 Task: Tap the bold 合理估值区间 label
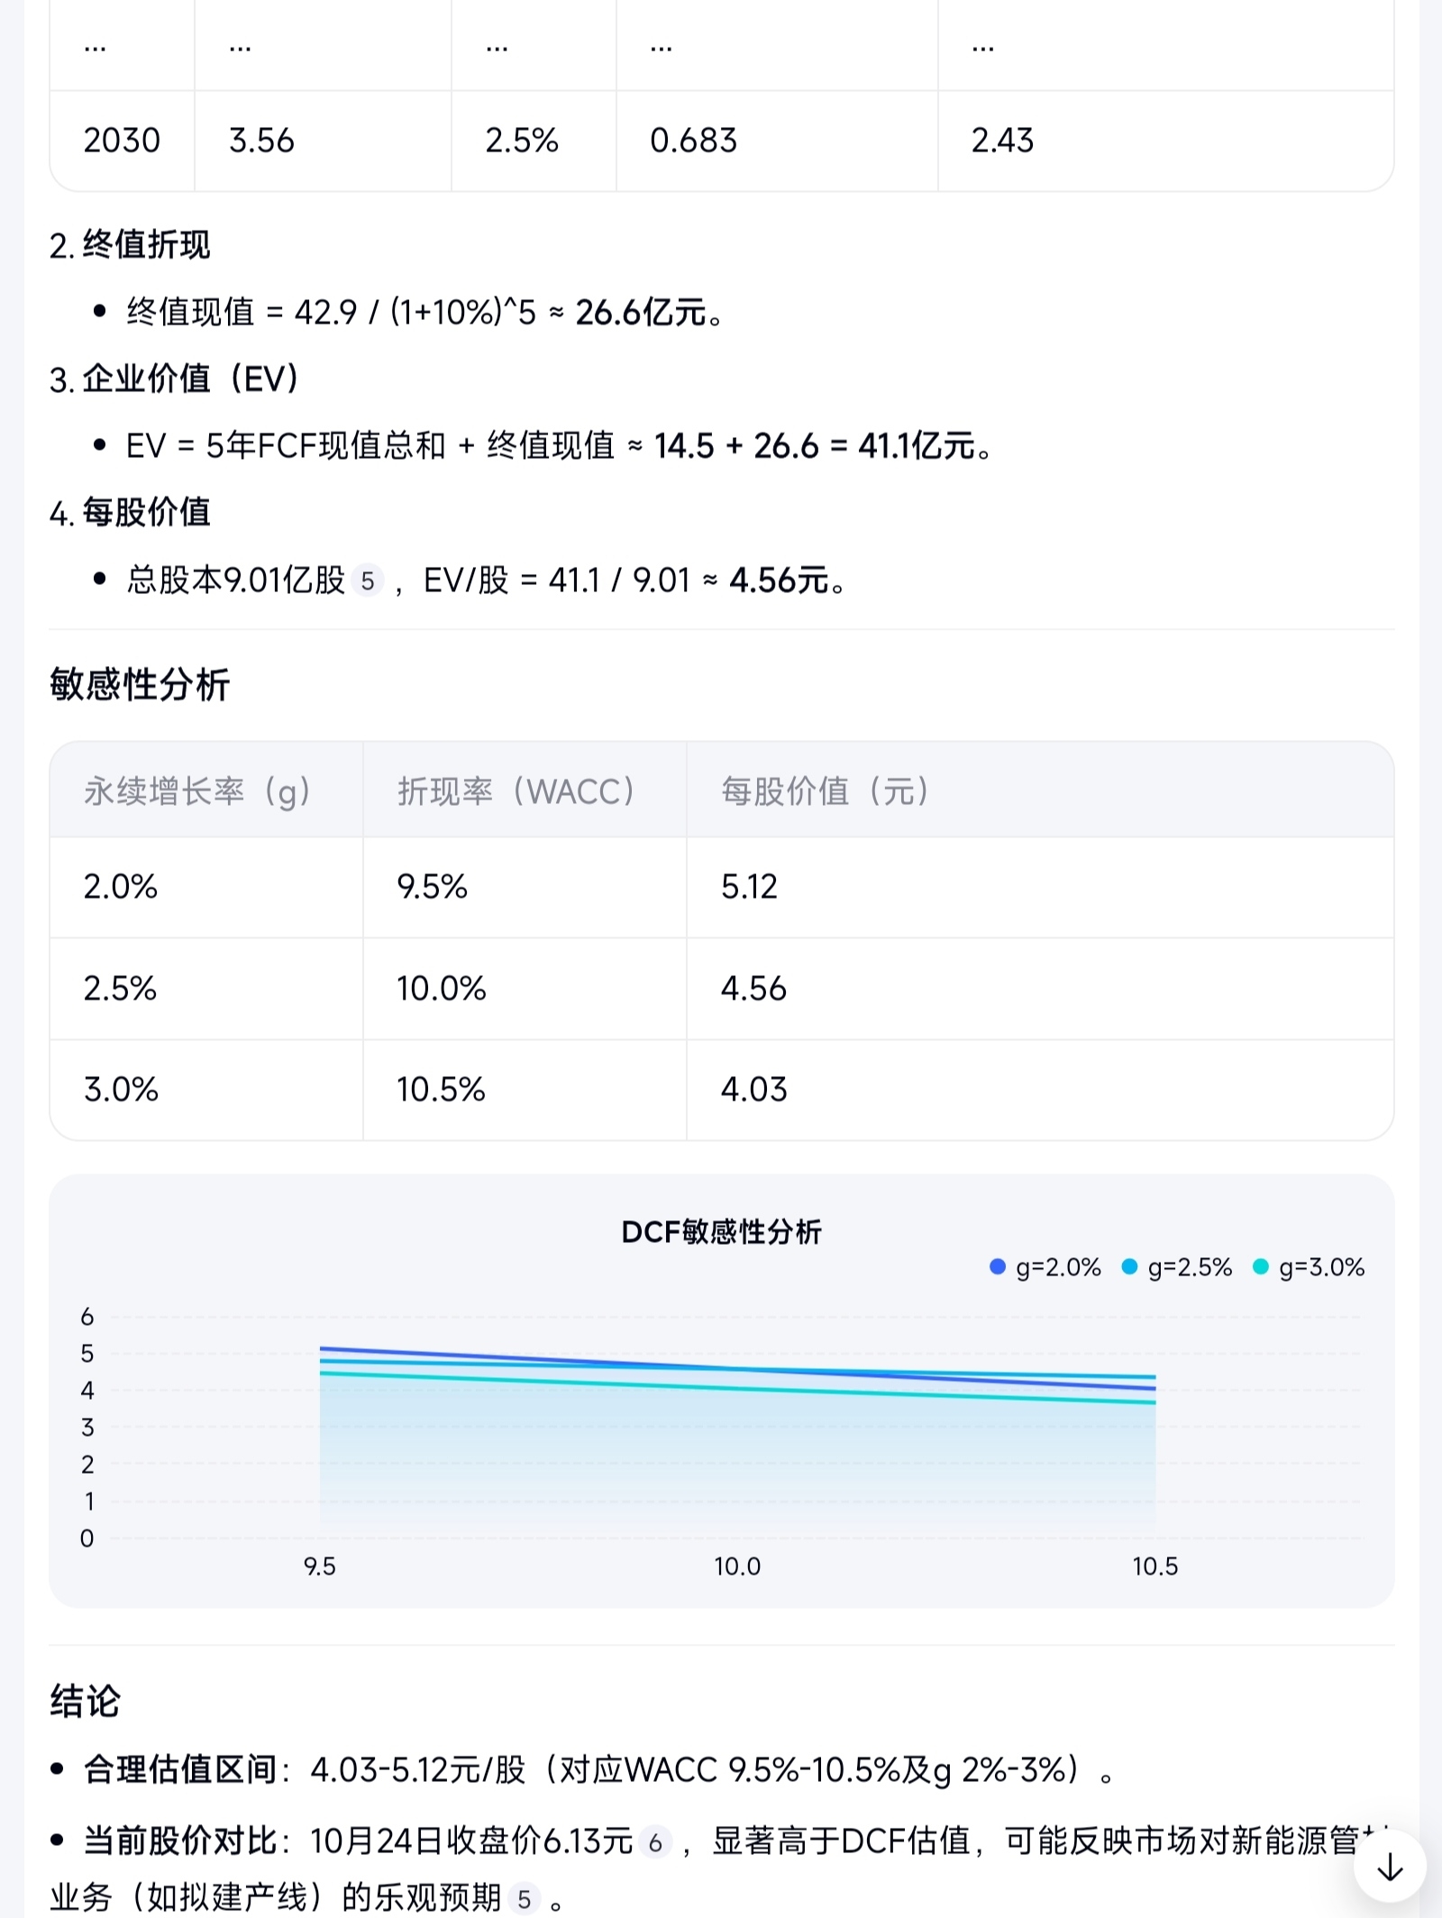180,1770
